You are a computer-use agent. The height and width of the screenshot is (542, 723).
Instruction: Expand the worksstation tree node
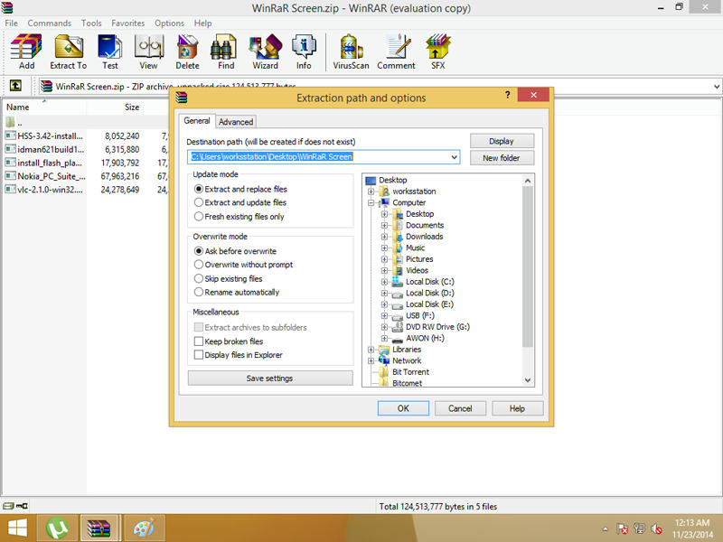(x=371, y=192)
